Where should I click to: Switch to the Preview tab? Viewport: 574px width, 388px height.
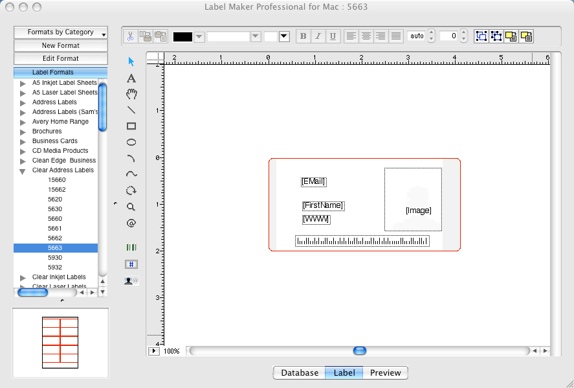pos(385,372)
